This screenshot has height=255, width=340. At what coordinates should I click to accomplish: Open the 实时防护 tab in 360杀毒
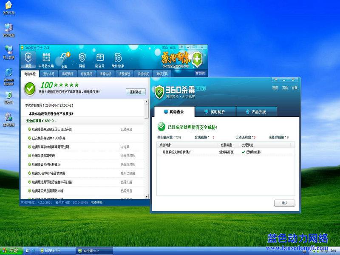click(x=215, y=112)
